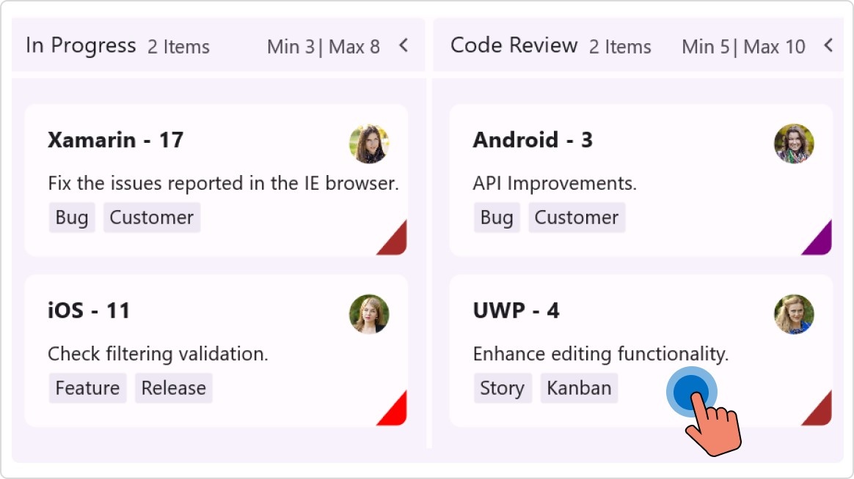Click the Story tag on UWP - 4 card
The width and height of the screenshot is (854, 479).
pos(503,388)
